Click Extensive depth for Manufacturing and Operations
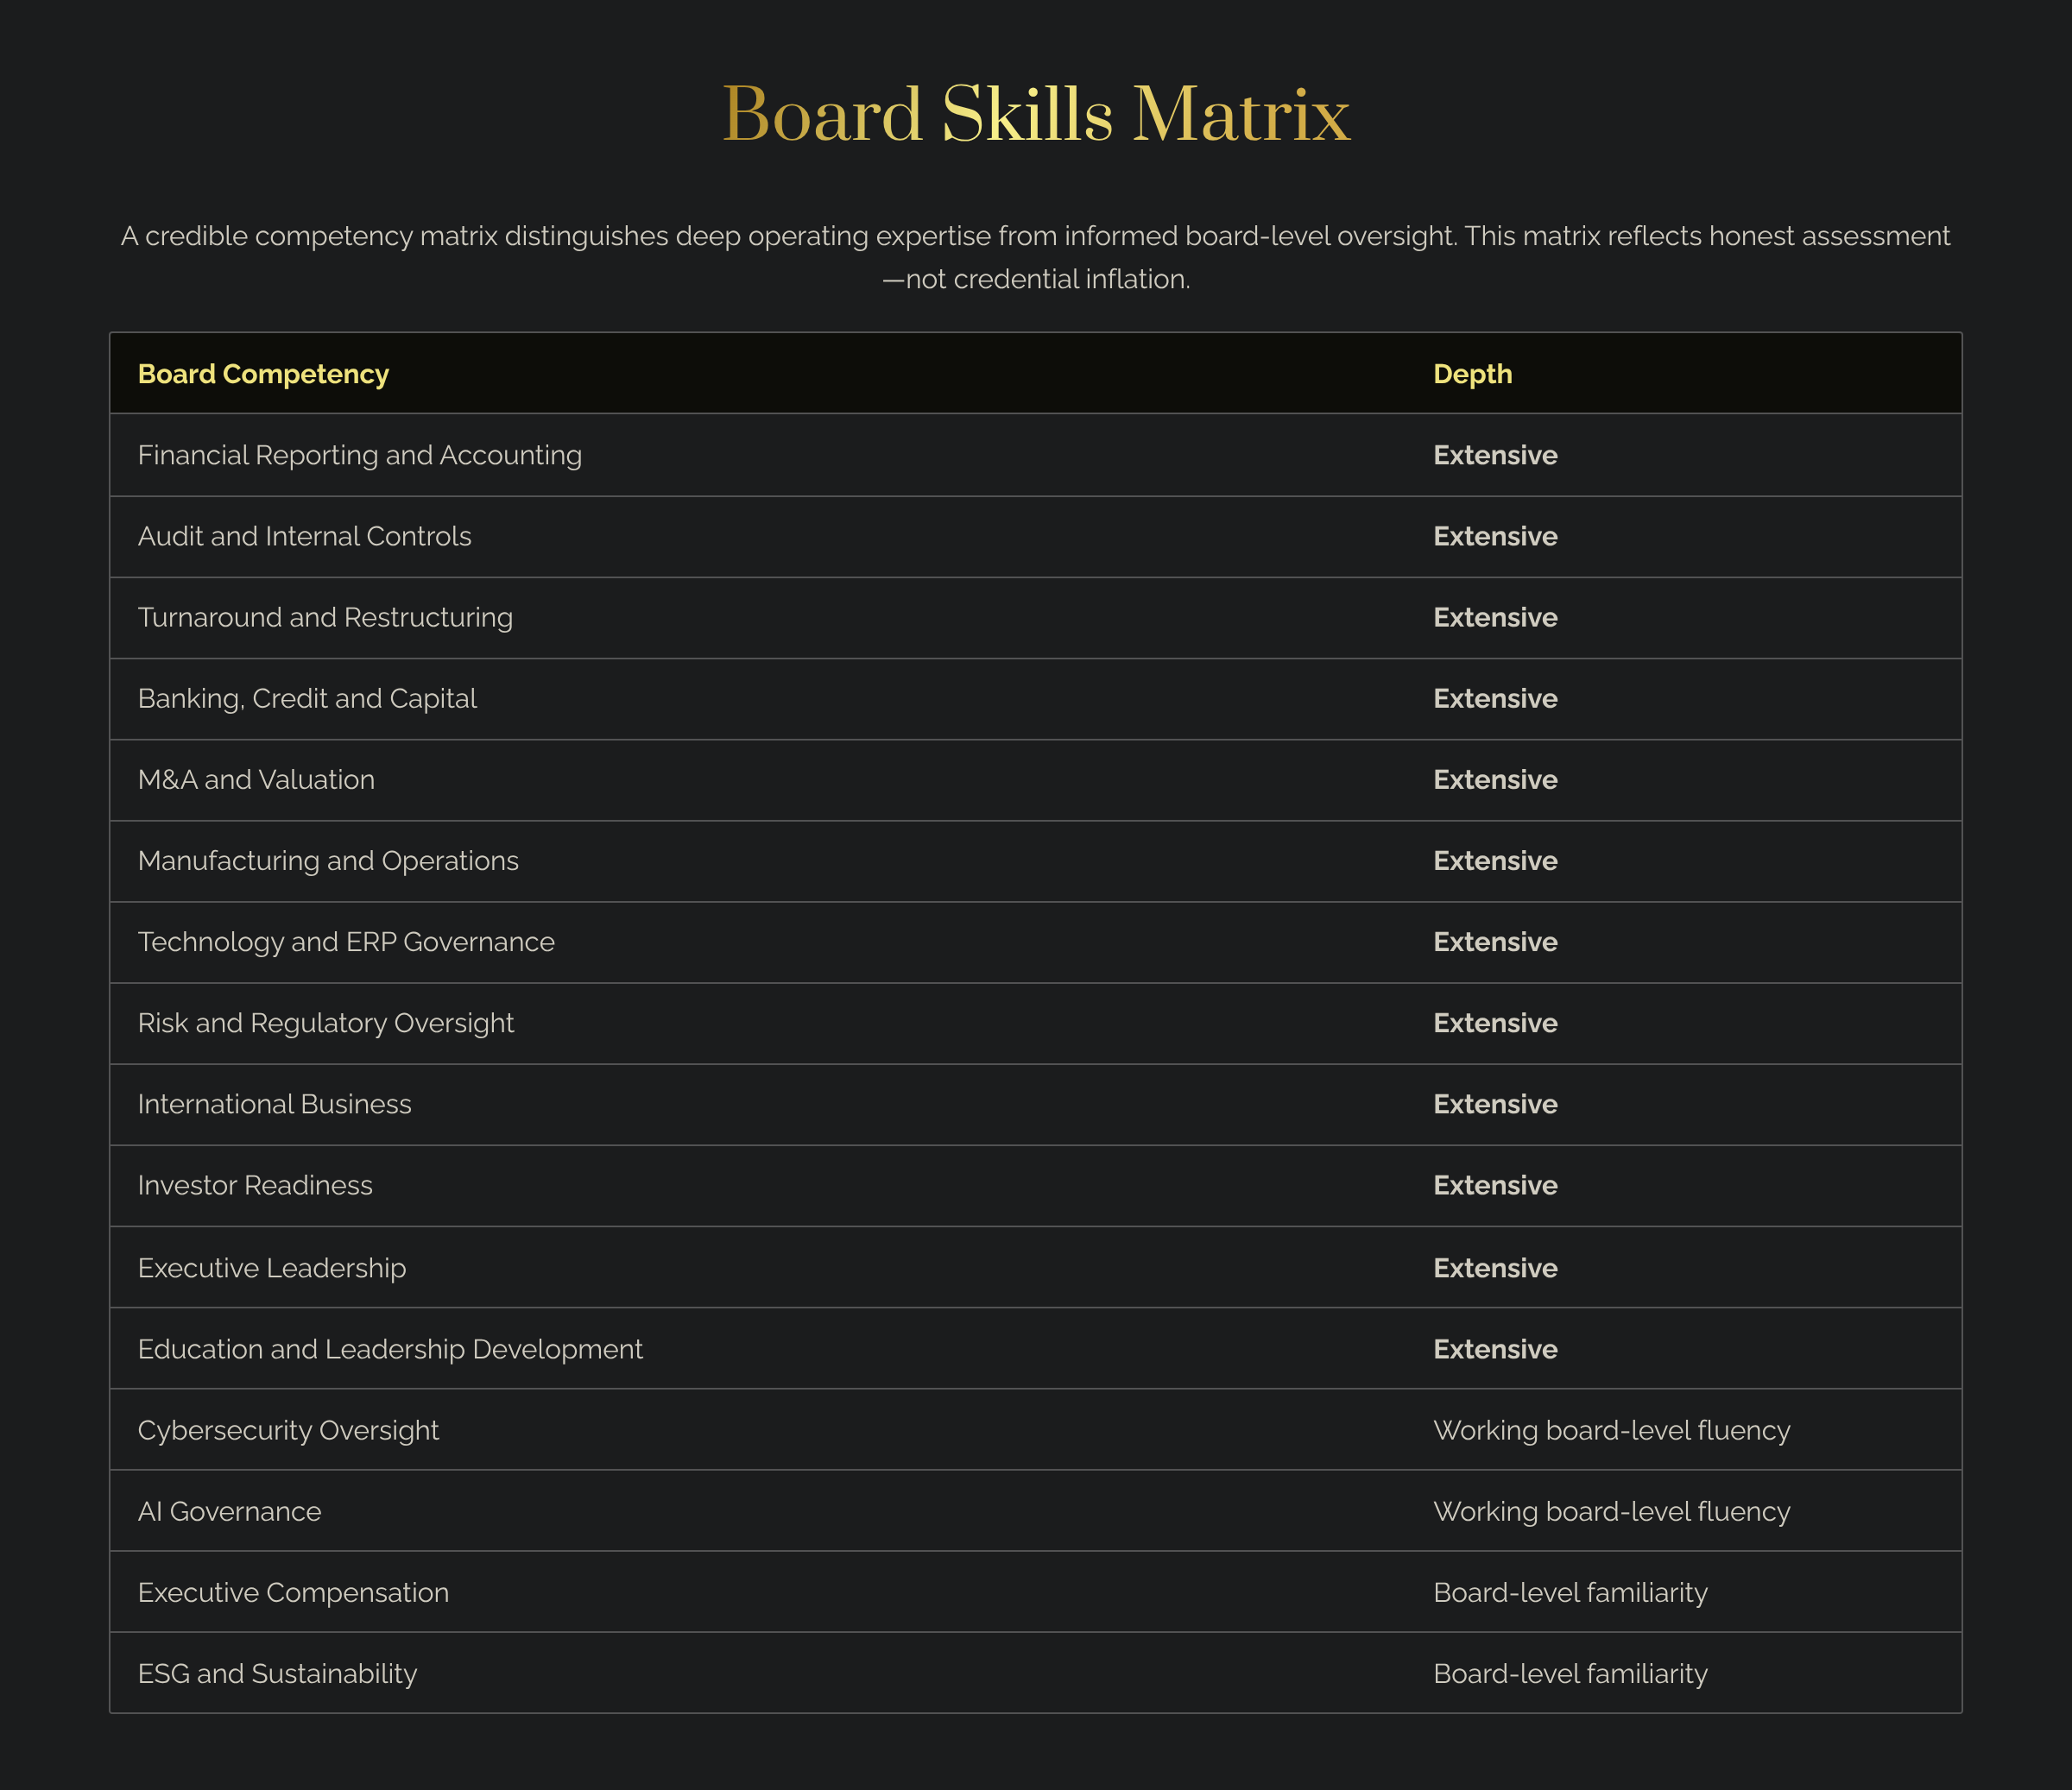 [x=1495, y=860]
